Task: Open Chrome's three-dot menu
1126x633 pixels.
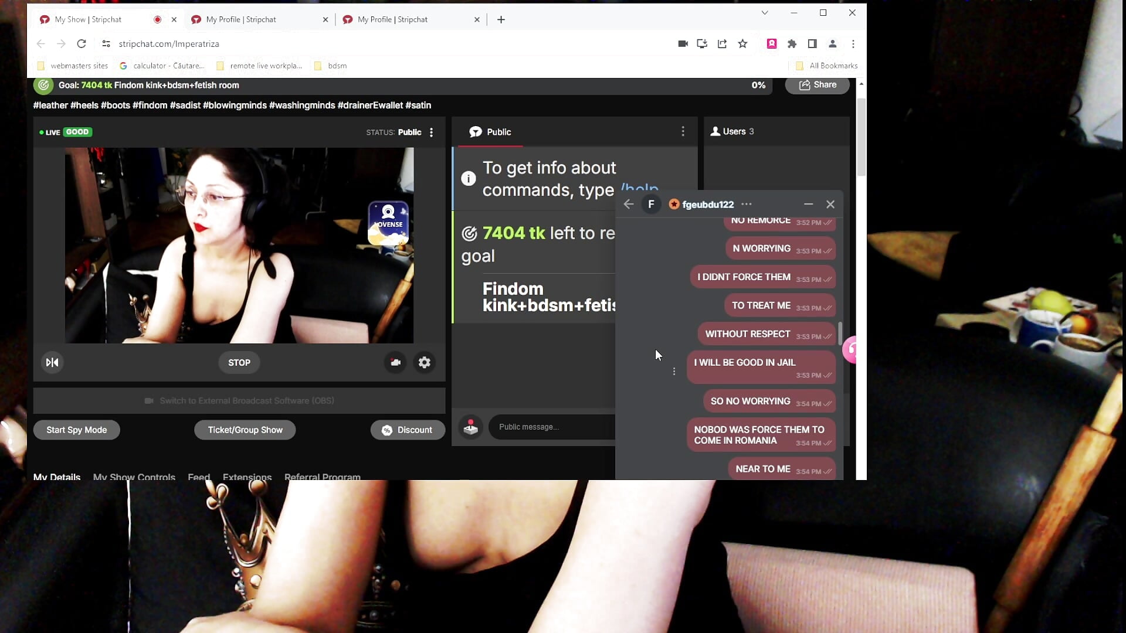Action: click(853, 44)
